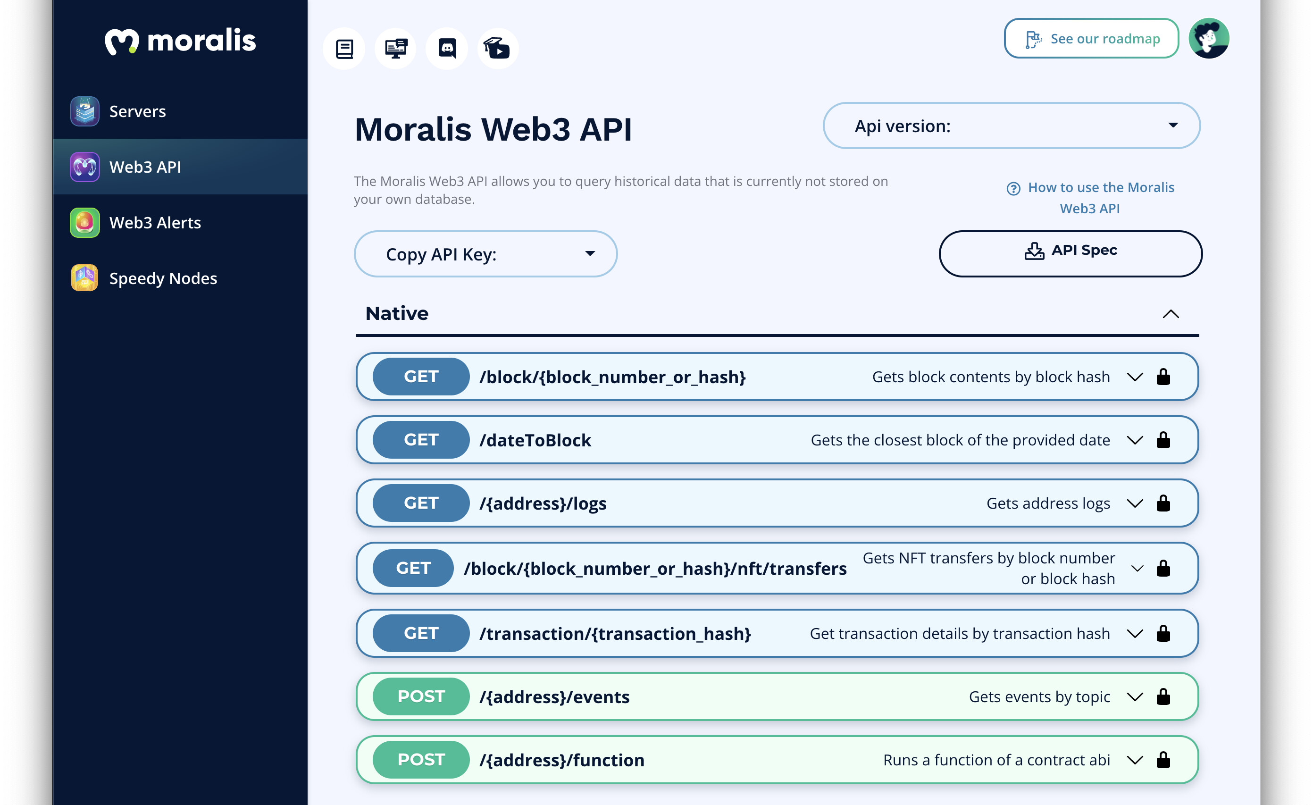Click the /{address}/logs path text
Viewport: 1313px width, 805px height.
pyautogui.click(x=543, y=503)
